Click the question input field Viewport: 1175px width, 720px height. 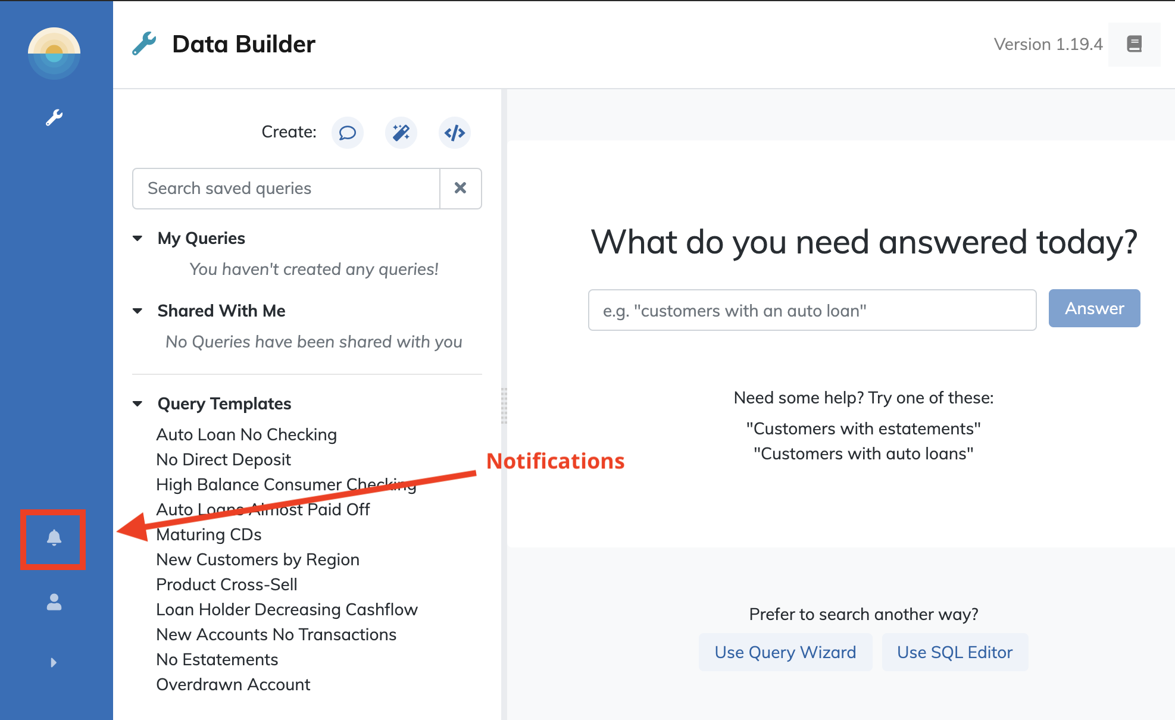pyautogui.click(x=812, y=310)
